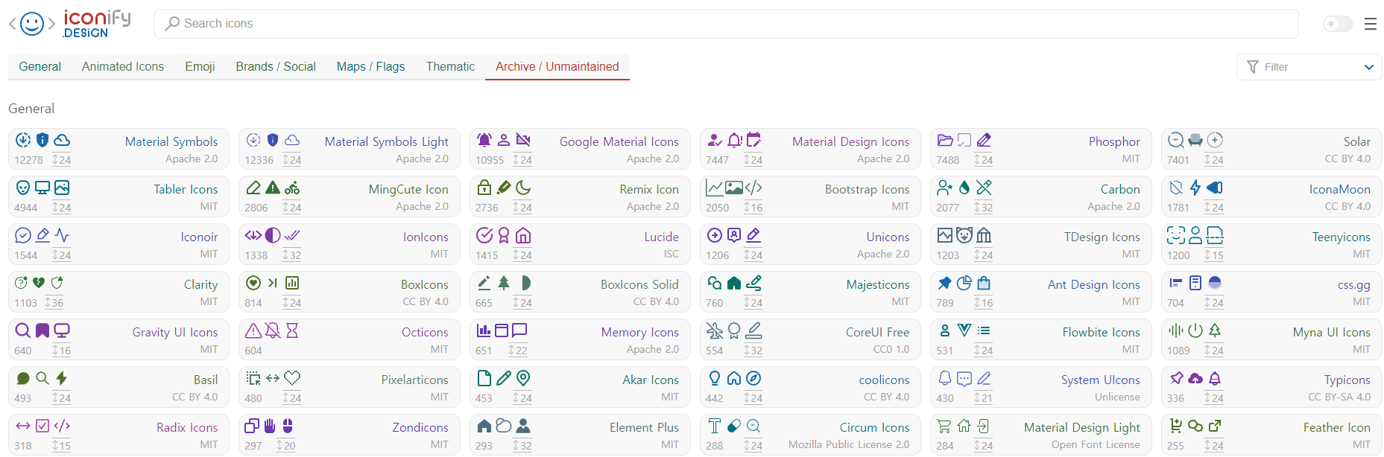Open the hamburger menu icon
Image resolution: width=1384 pixels, height=457 pixels.
coord(1370,24)
